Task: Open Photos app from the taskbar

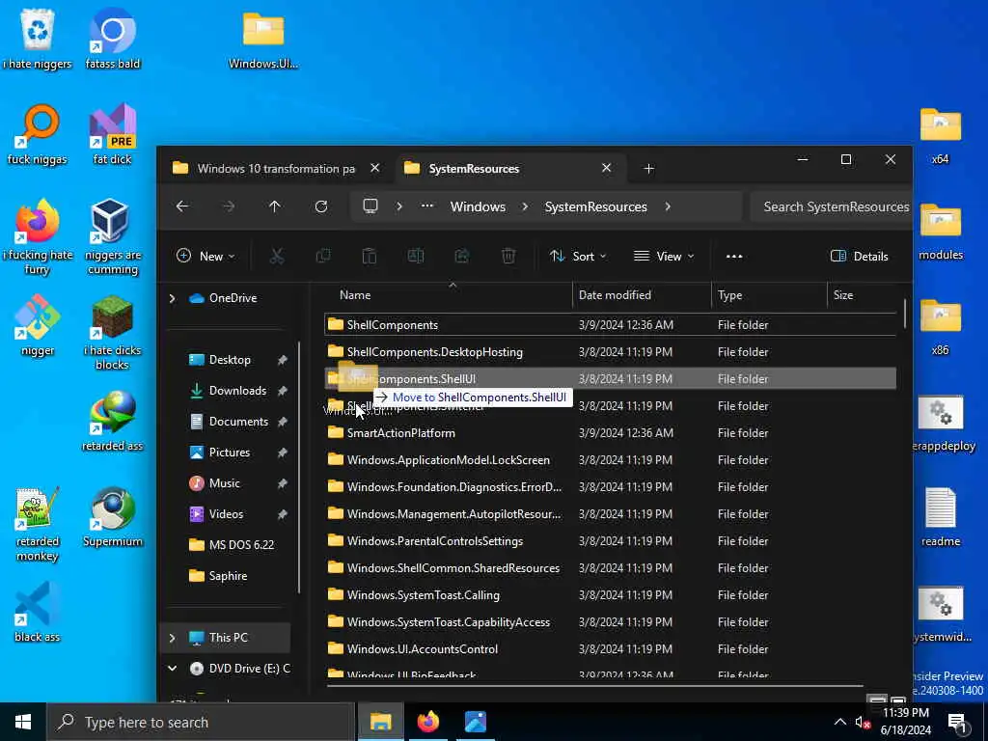Action: pos(476,722)
